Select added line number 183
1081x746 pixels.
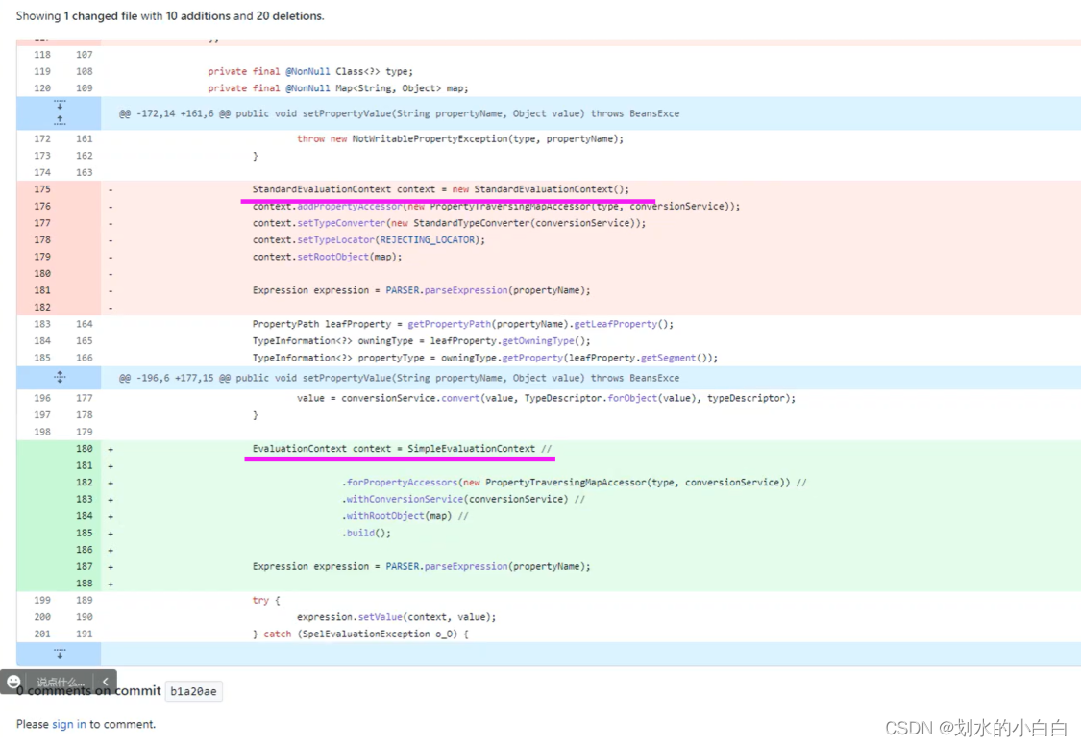pyautogui.click(x=85, y=499)
